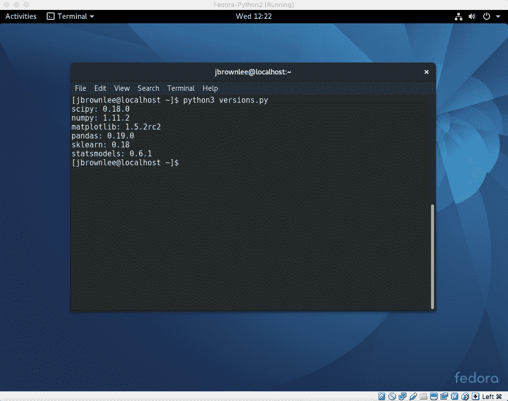The width and height of the screenshot is (508, 401).
Task: Click the 'pandas: 0.19.0' output line
Action: tap(103, 135)
